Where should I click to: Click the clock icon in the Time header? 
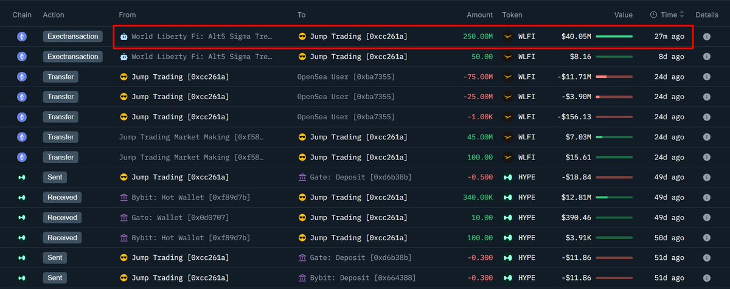point(653,15)
